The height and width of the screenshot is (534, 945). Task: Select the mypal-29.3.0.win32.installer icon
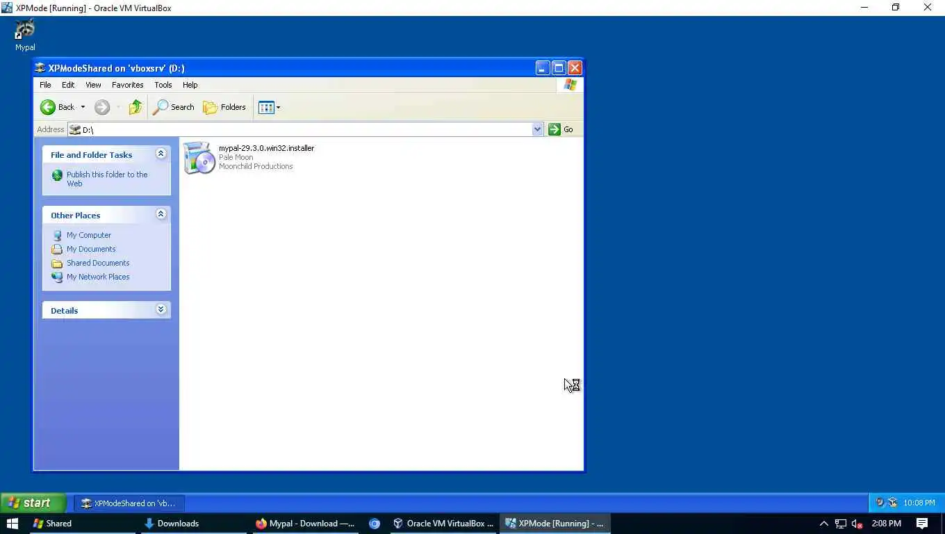pyautogui.click(x=199, y=158)
